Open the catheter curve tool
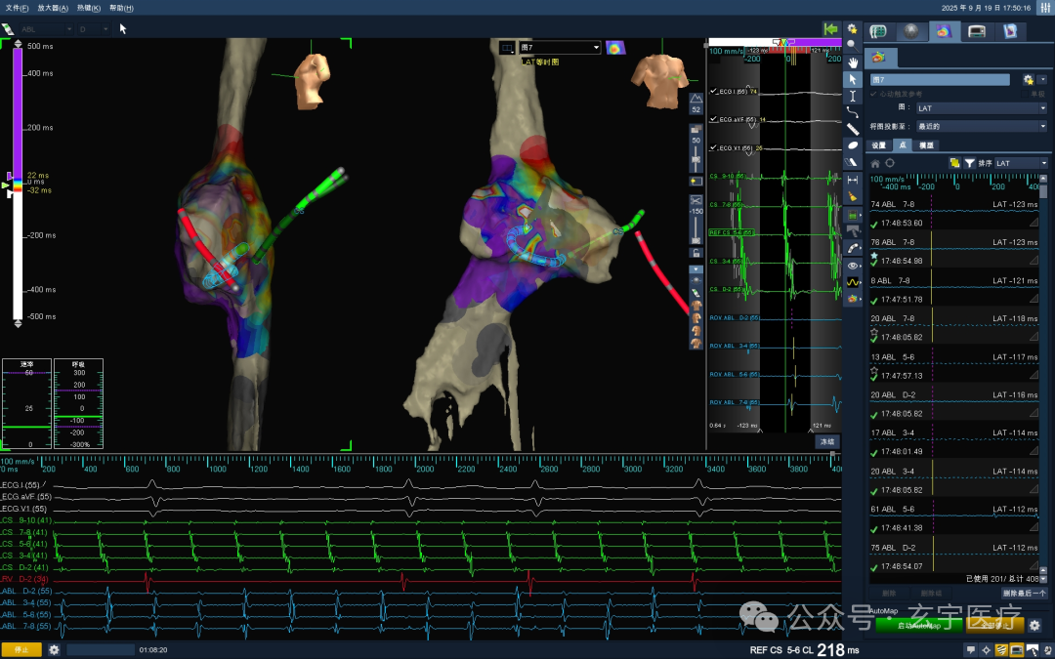 click(x=853, y=248)
